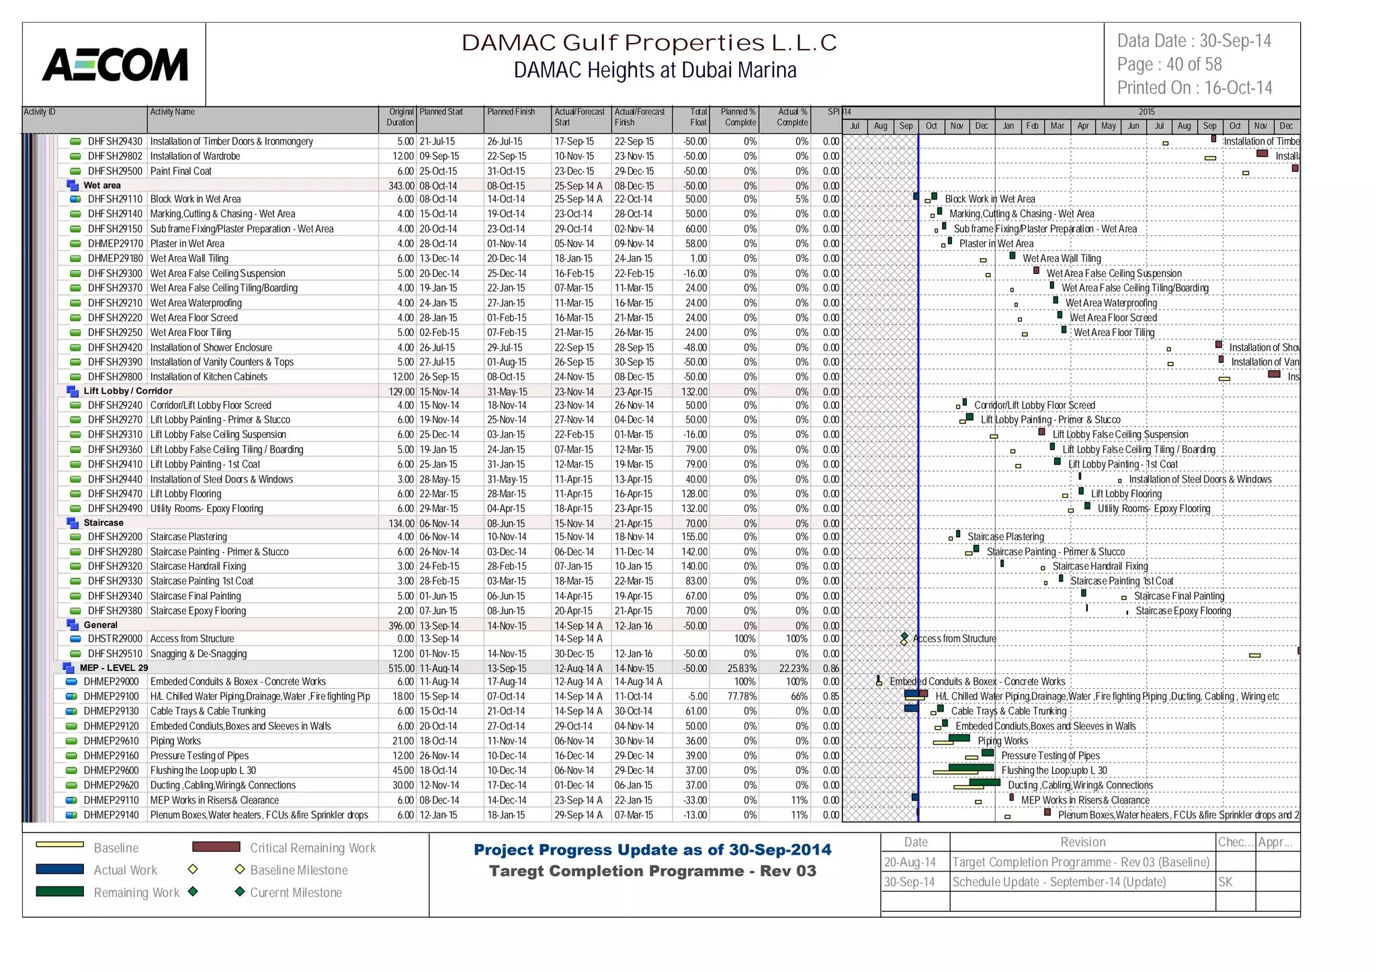
Task: Click the Access from Structure milestone diamond
Action: coord(904,636)
